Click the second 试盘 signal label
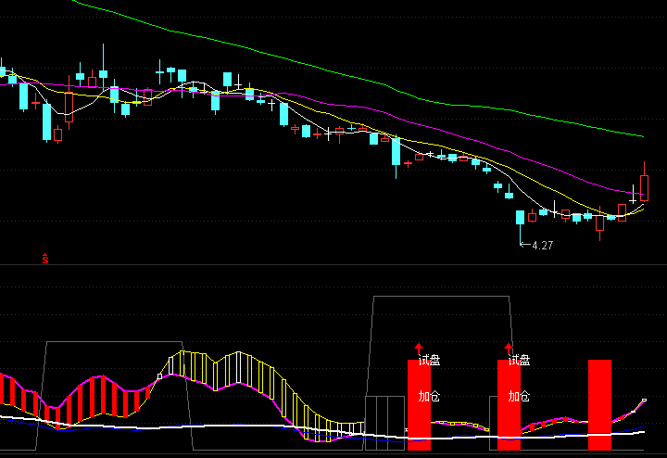667x458 pixels. (x=519, y=360)
